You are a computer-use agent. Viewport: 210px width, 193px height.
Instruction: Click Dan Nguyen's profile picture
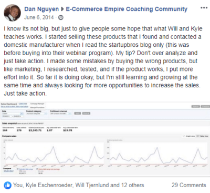12,13
